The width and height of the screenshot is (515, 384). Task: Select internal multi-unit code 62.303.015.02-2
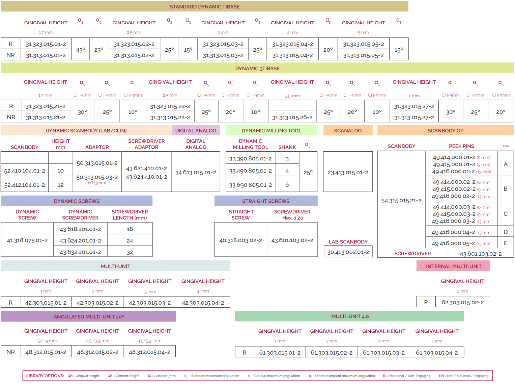pyautogui.click(x=462, y=303)
